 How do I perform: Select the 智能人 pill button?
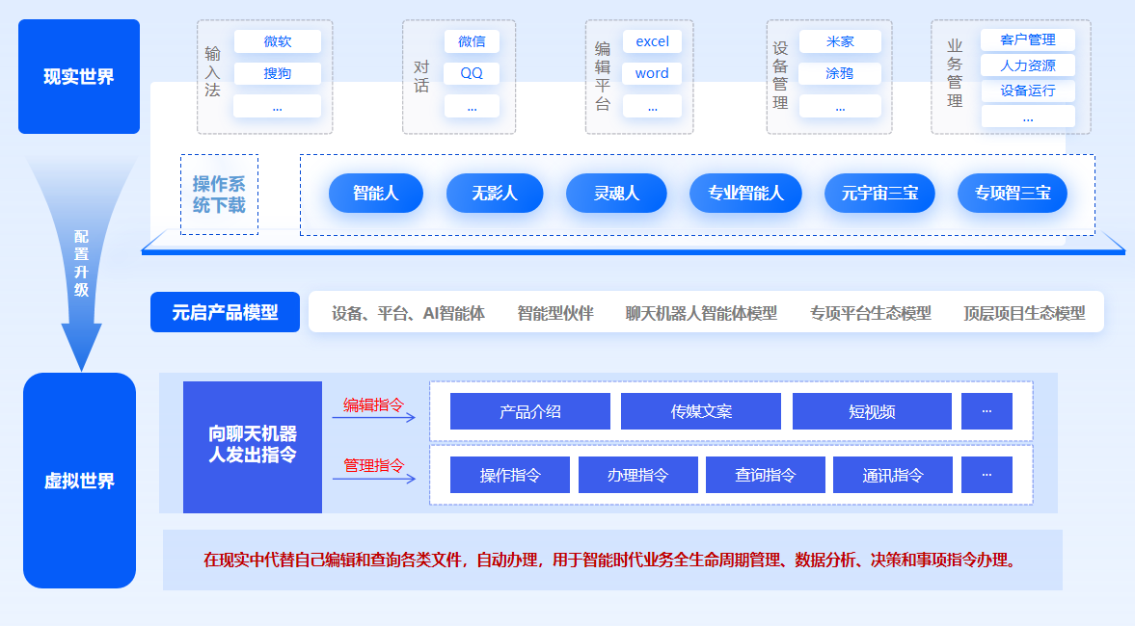(376, 194)
